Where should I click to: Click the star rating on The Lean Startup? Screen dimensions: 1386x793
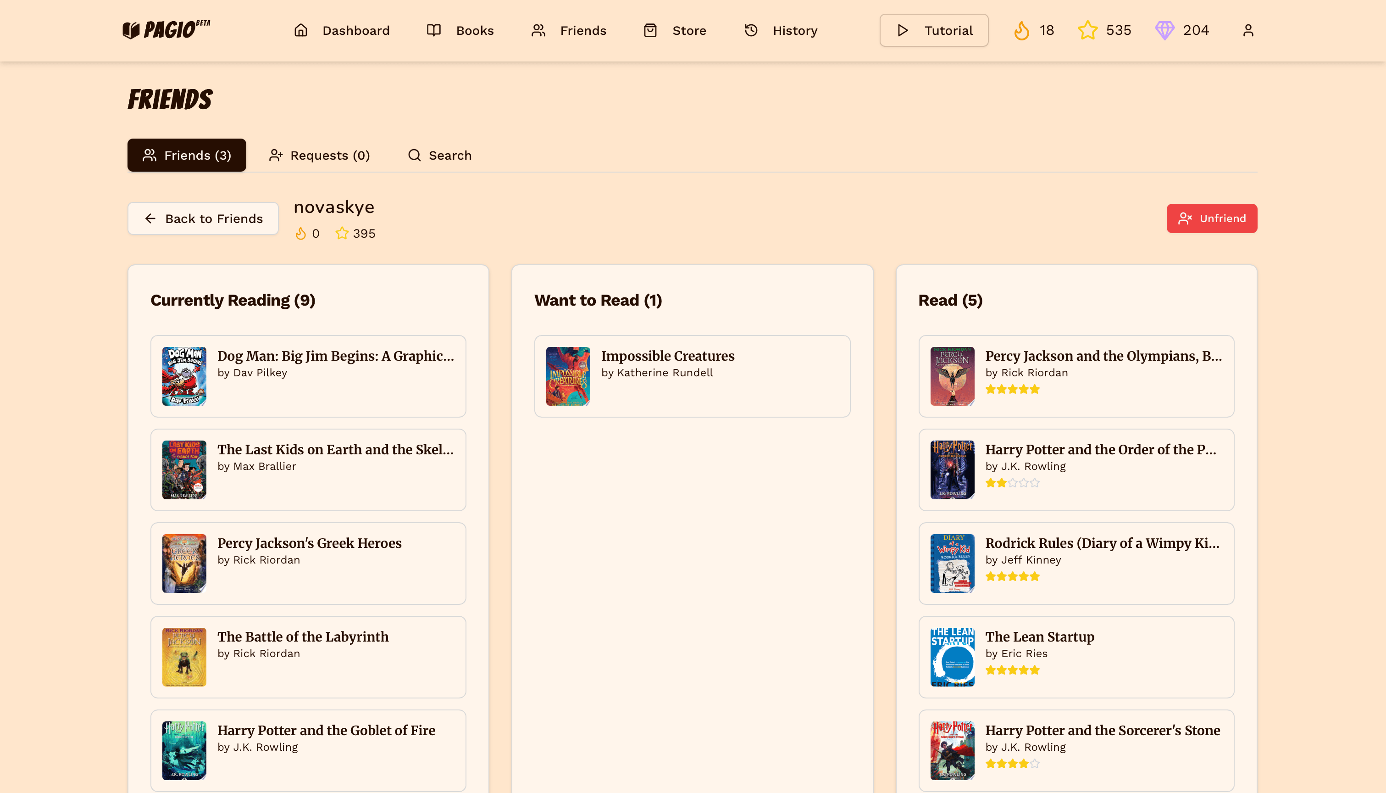coord(1013,670)
